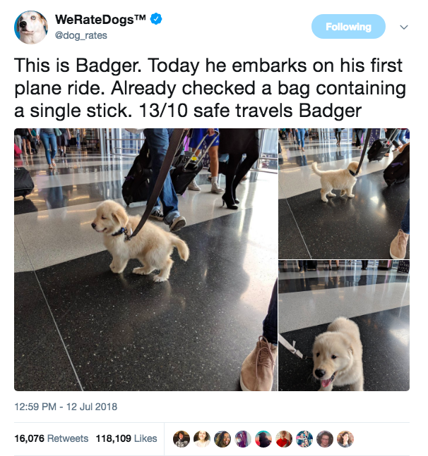Show the 16,076 Retweets list
The image size is (428, 456).
(x=52, y=438)
